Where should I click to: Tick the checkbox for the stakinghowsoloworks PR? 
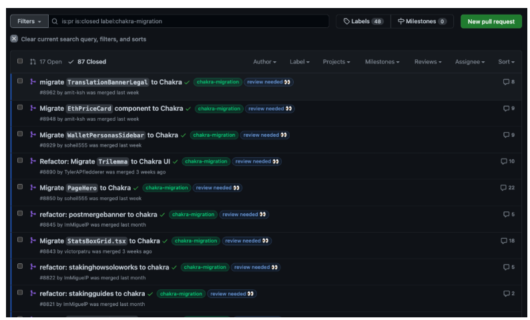pos(20,266)
